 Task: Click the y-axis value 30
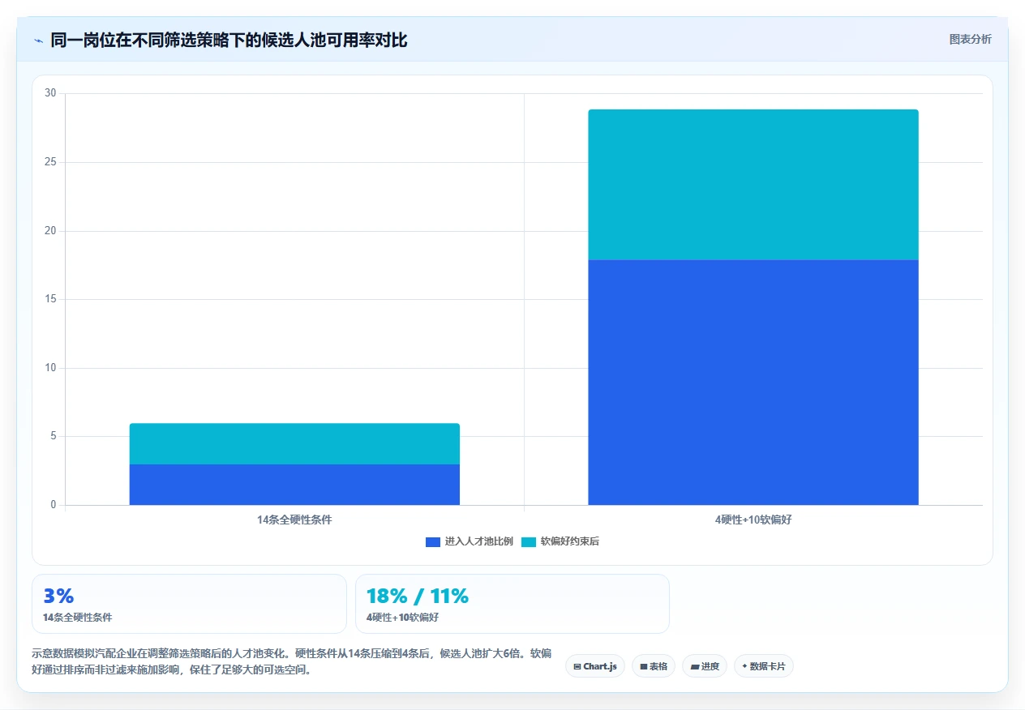(x=50, y=94)
